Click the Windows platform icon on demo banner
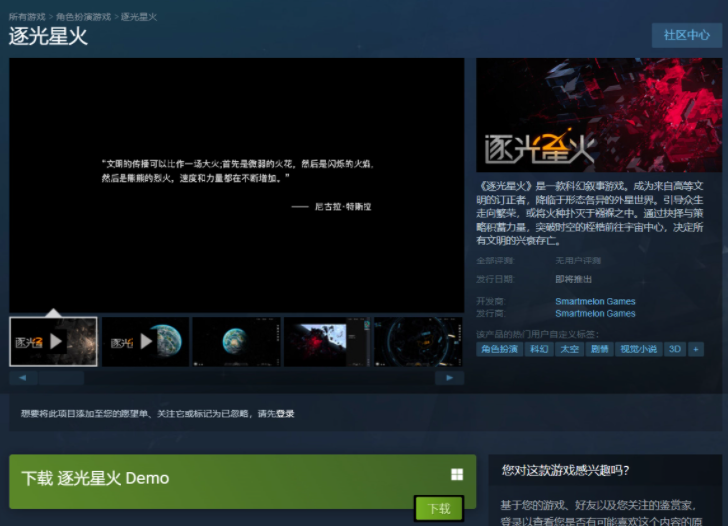The height and width of the screenshot is (526, 728). (457, 476)
